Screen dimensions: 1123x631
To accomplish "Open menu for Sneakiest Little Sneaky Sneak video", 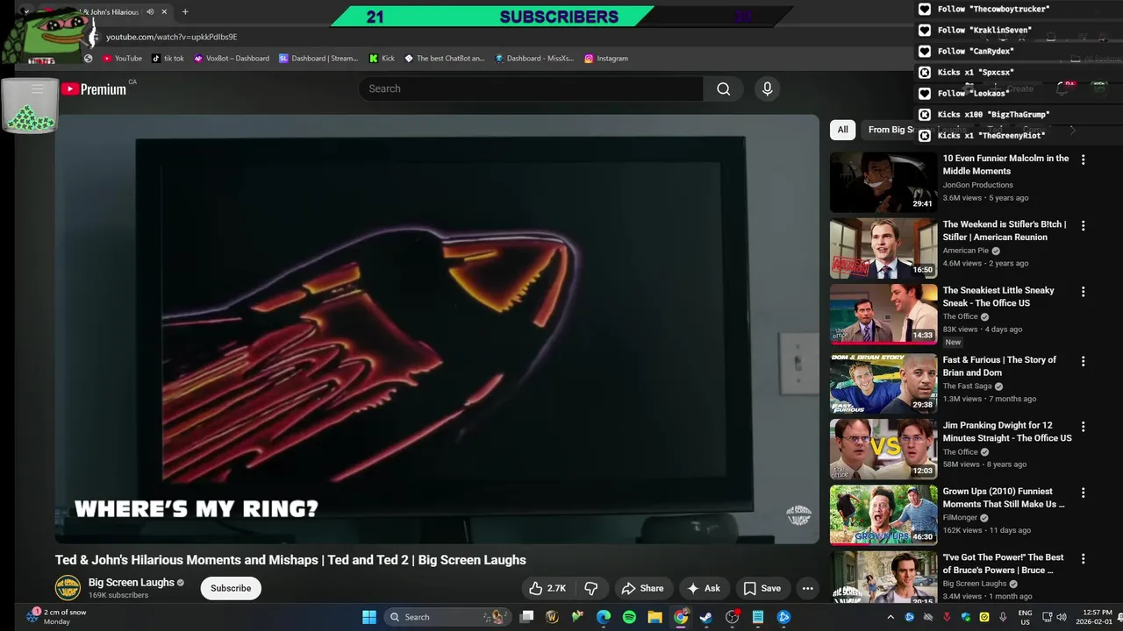I will click(x=1083, y=291).
